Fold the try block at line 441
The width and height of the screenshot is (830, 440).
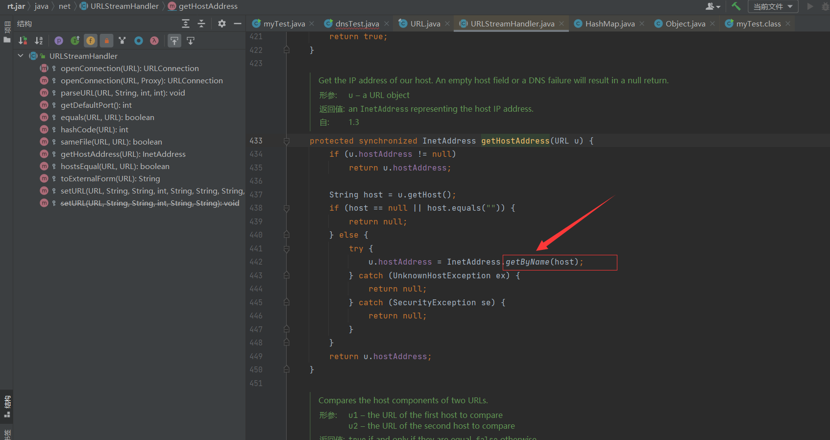click(287, 249)
